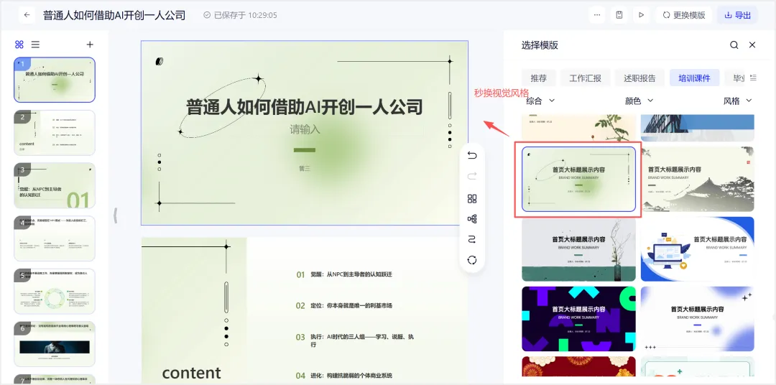Image resolution: width=776 pixels, height=385 pixels.
Task: Select the 工作汇报 template tab
Action: 586,78
